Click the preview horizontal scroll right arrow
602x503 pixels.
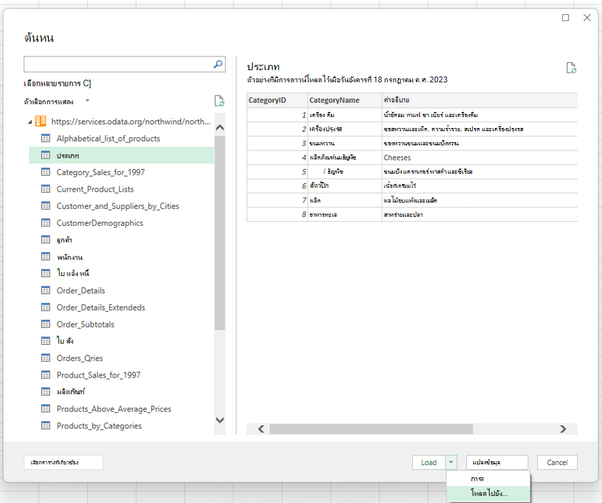tap(563, 429)
